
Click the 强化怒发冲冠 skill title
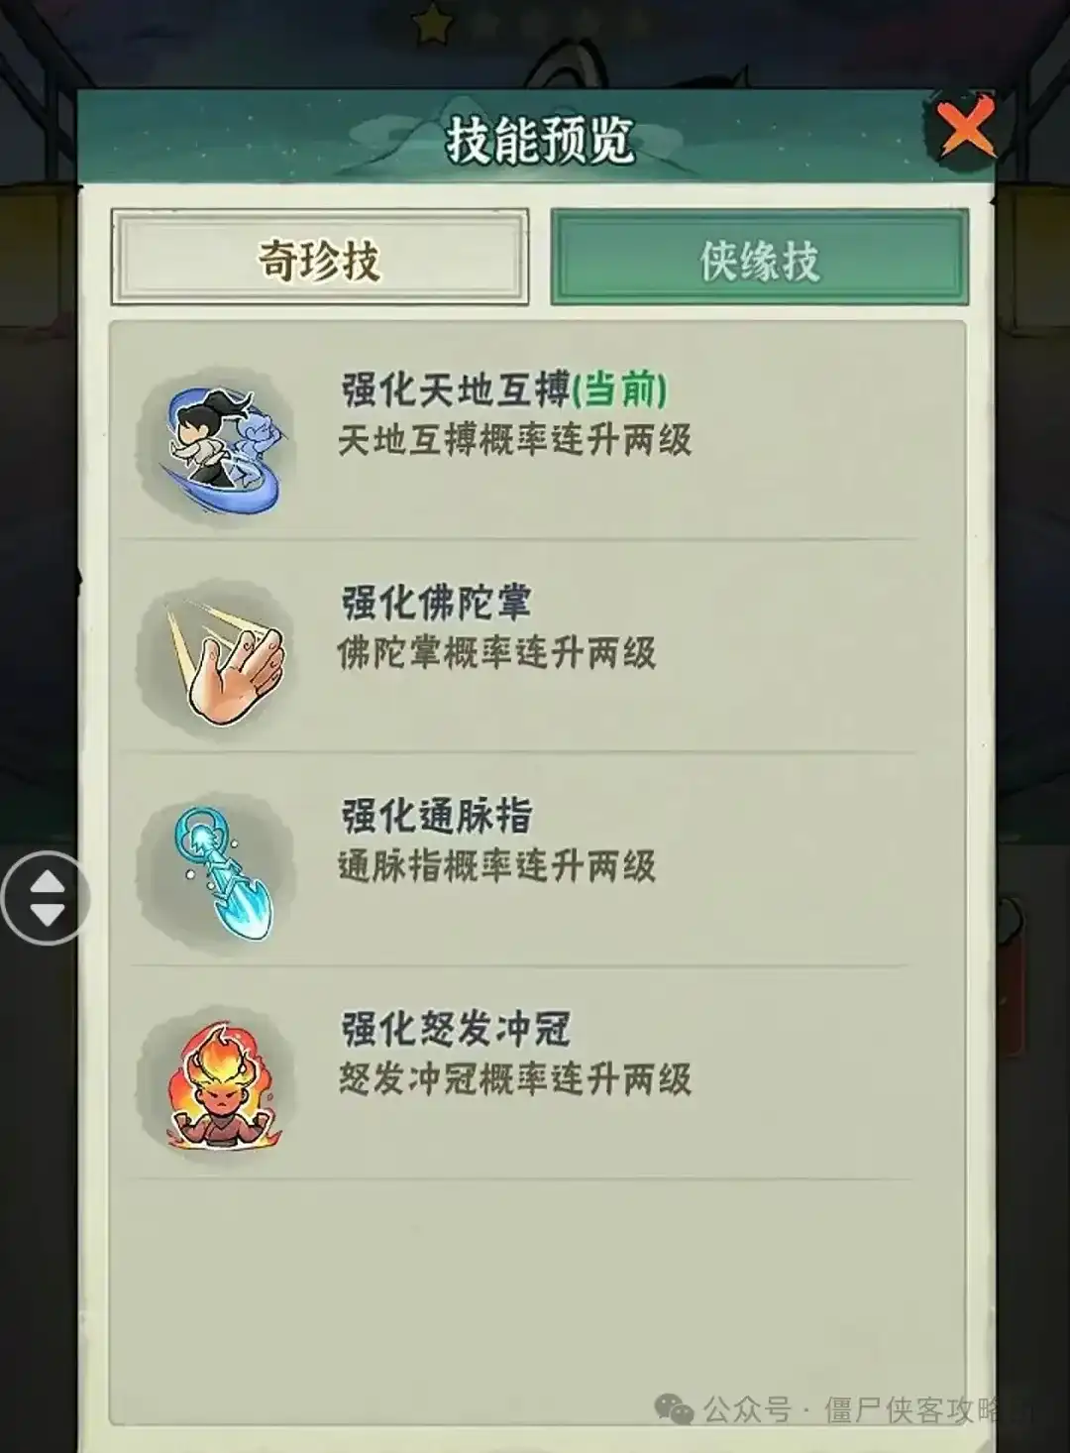point(456,1029)
